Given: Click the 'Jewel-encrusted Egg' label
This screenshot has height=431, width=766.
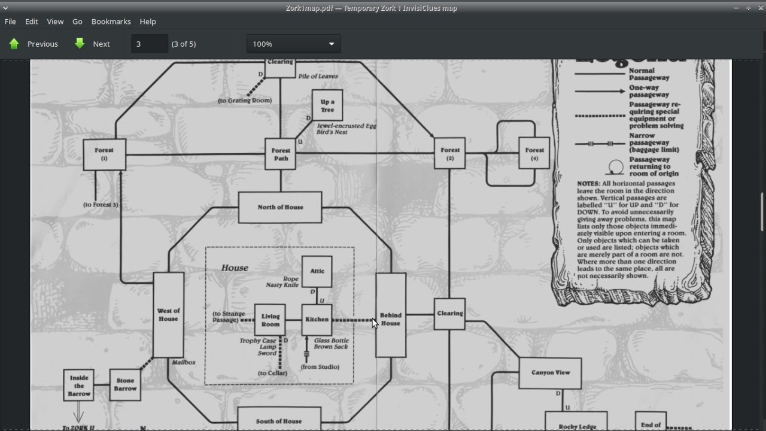Looking at the screenshot, I should [x=346, y=126].
